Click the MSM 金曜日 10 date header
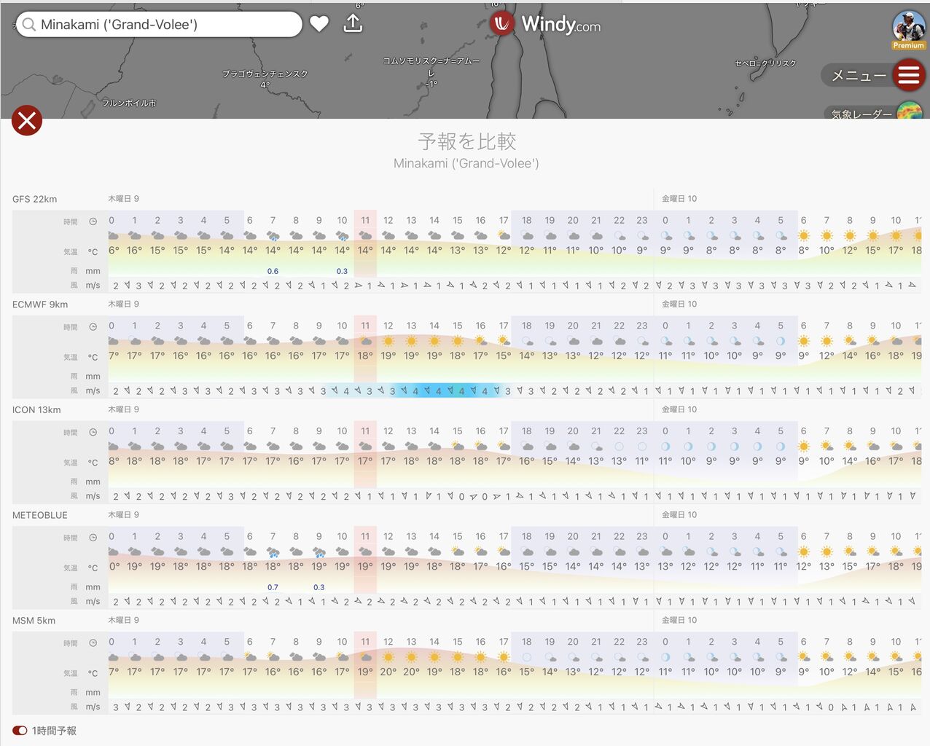 (x=679, y=620)
